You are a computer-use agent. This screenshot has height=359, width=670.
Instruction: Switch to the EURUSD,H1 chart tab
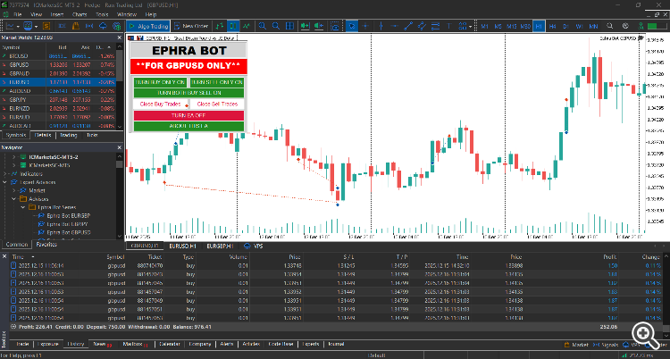pyautogui.click(x=182, y=246)
